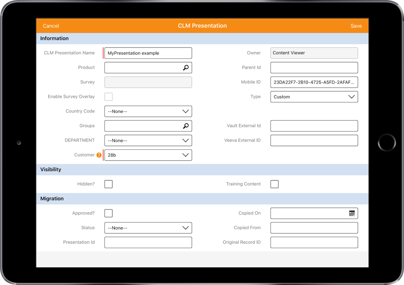This screenshot has height=285, width=404.
Task: Save the CLM Presentation record
Action: pyautogui.click(x=356, y=26)
